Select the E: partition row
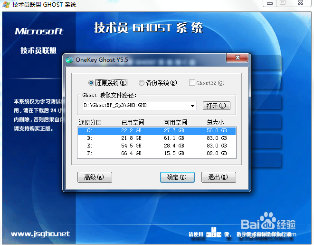This screenshot has width=314, height=245. (157, 146)
